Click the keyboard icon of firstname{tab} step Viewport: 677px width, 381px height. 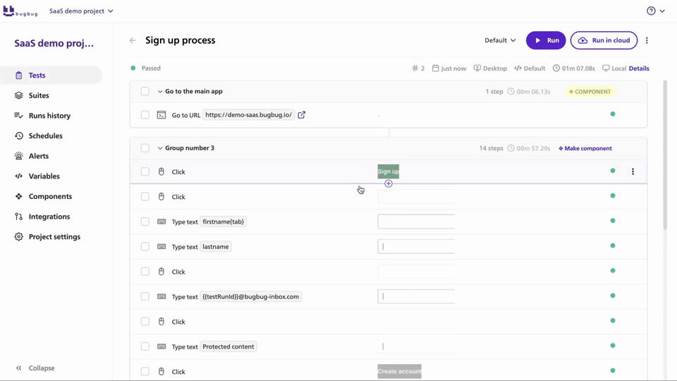(x=161, y=222)
